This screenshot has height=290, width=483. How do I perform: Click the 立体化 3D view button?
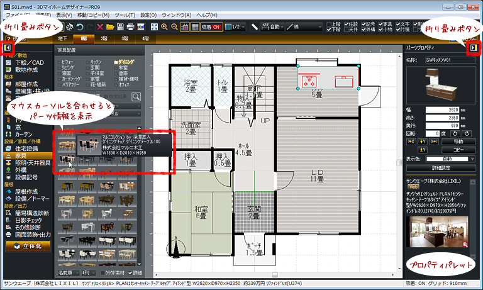point(27,246)
